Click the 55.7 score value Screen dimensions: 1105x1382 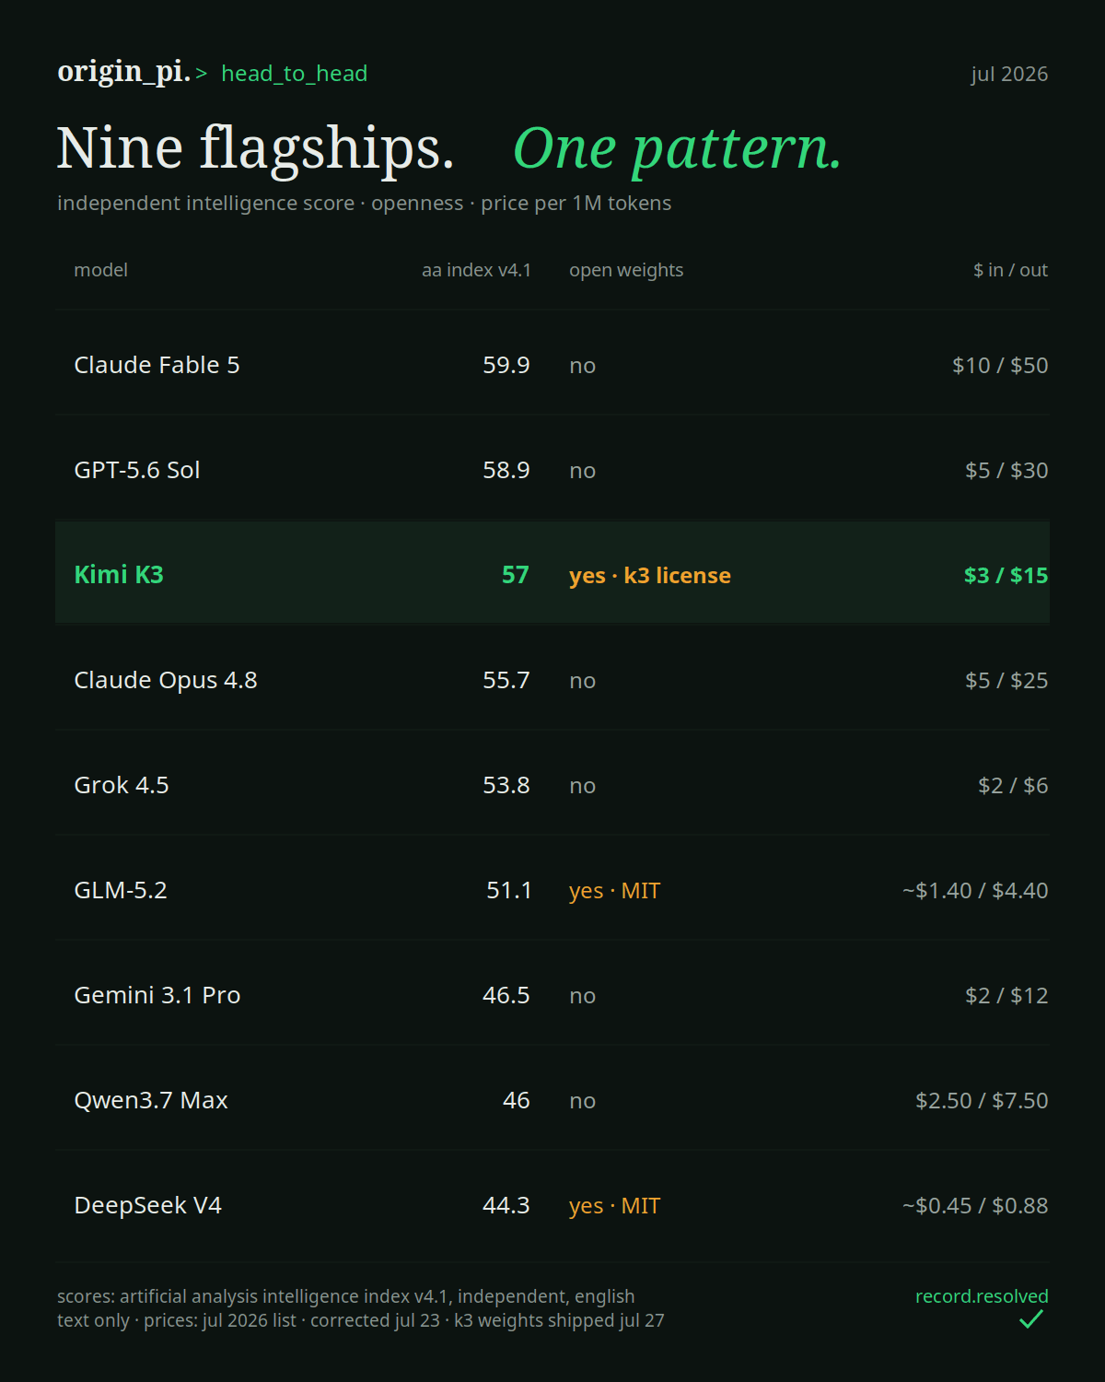point(506,680)
